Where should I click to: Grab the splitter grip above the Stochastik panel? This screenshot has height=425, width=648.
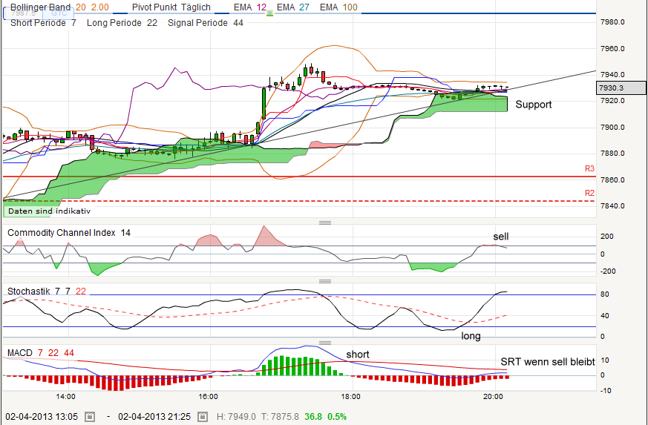tap(325, 281)
